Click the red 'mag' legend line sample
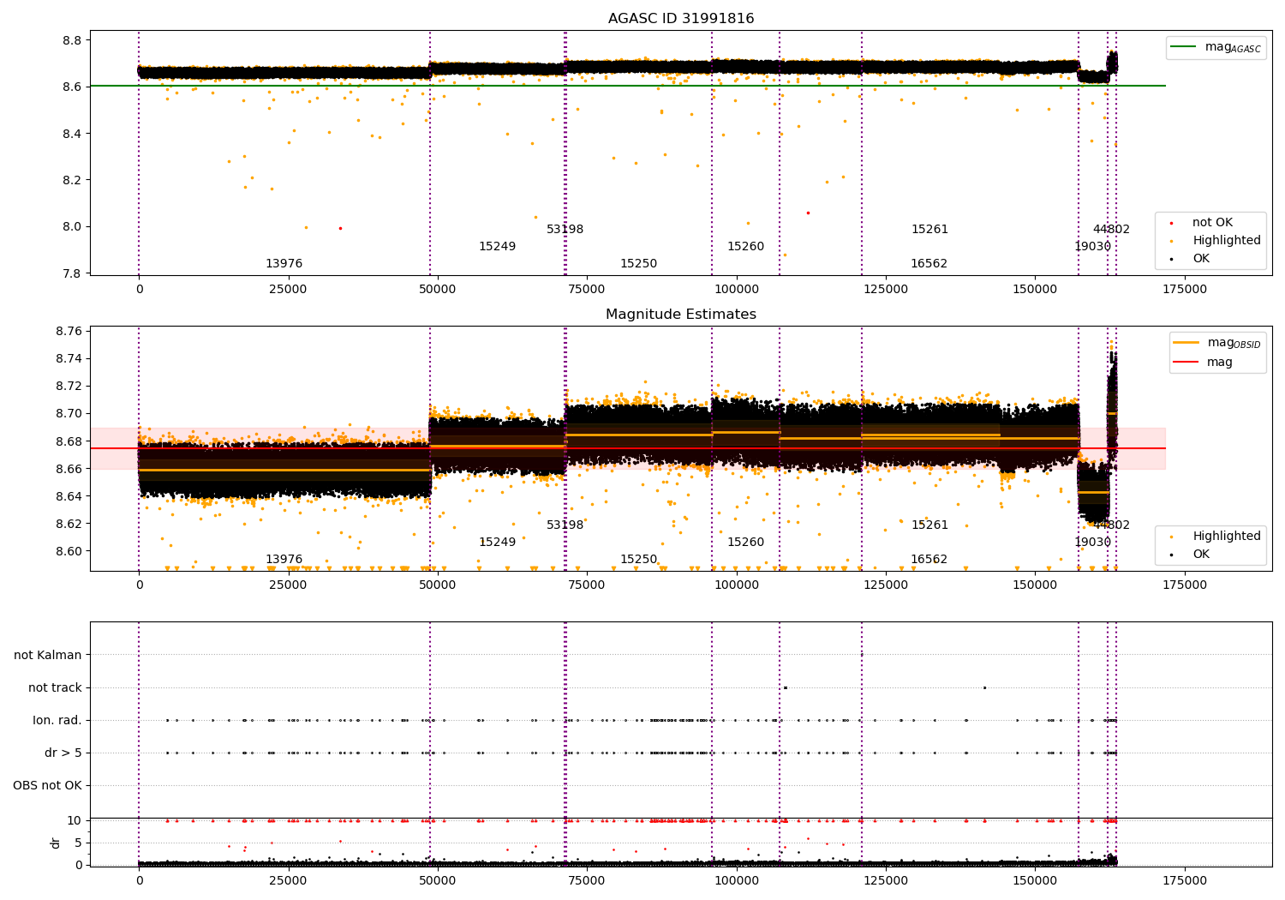This screenshot has width=1285, height=900. point(1186,362)
